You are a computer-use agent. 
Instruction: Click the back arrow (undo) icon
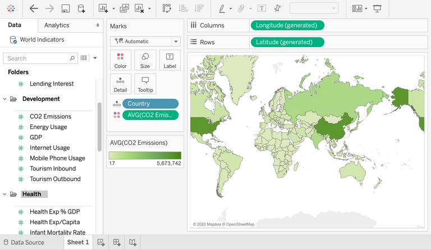click(34, 8)
